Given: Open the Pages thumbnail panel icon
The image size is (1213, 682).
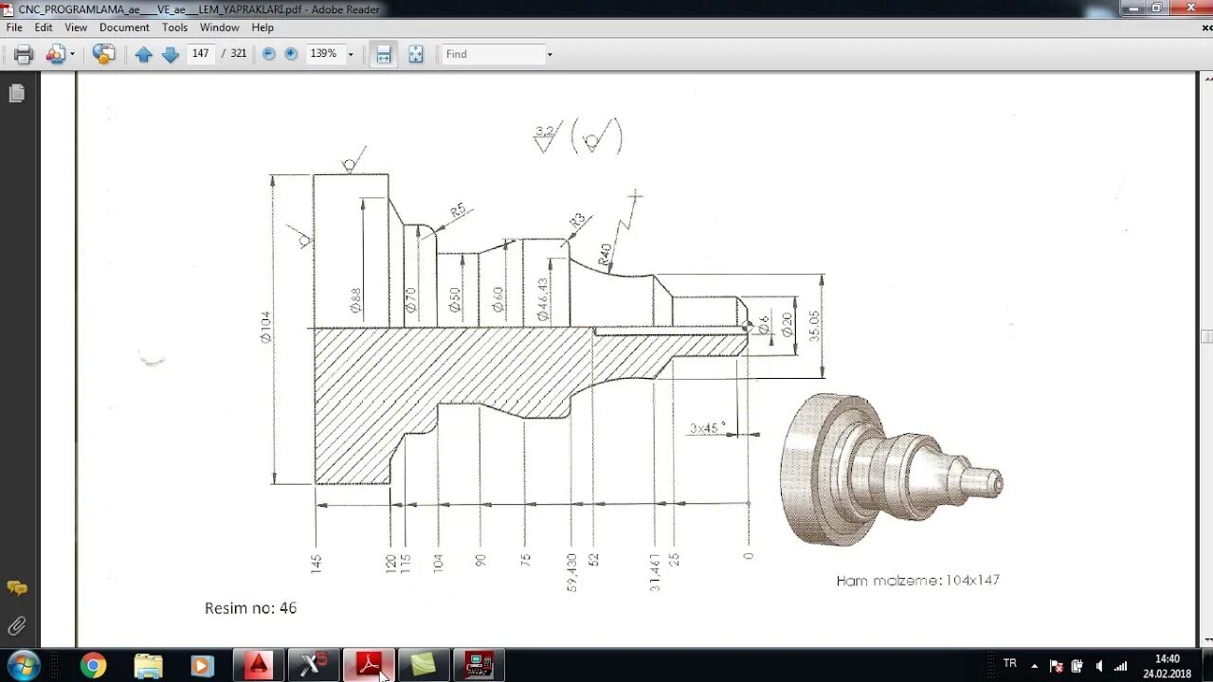Looking at the screenshot, I should click(x=16, y=93).
